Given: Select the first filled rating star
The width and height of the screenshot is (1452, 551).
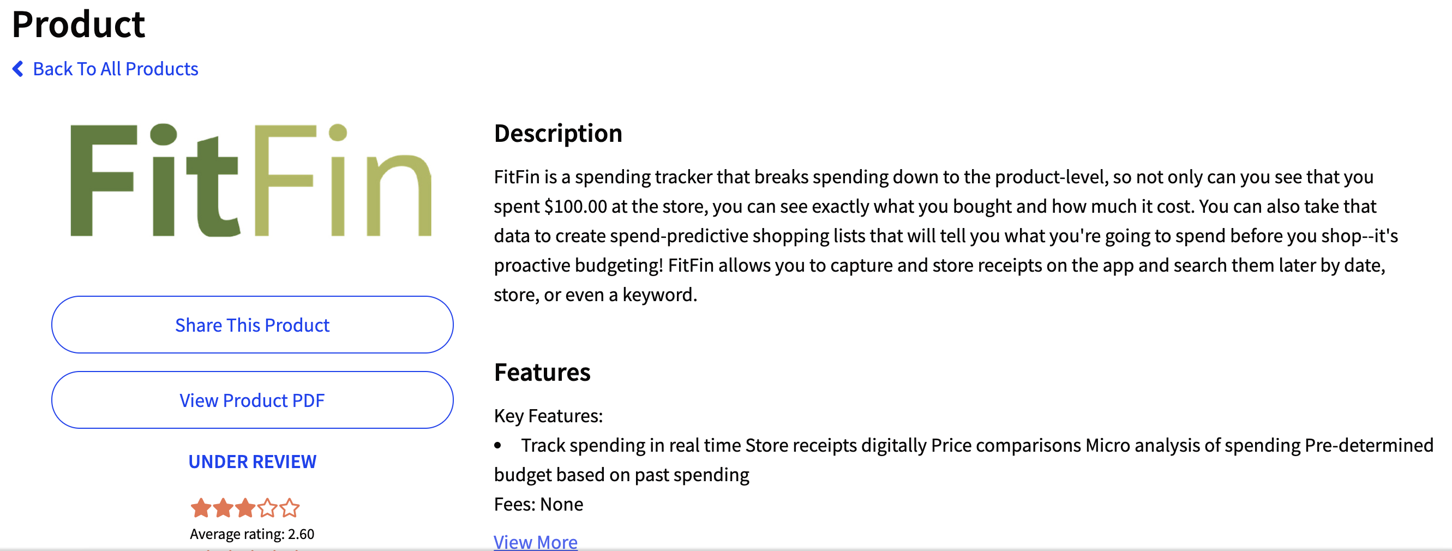Looking at the screenshot, I should click(201, 507).
